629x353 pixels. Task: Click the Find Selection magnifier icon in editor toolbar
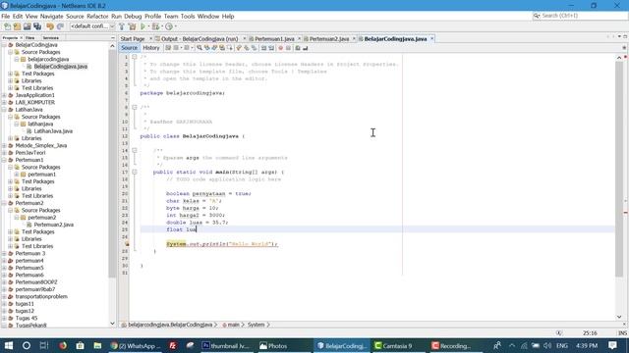click(200, 48)
